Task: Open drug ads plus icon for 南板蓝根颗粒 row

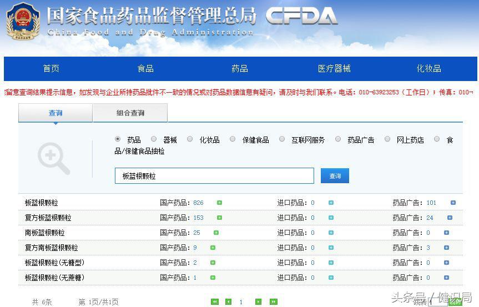Action: [x=446, y=233]
